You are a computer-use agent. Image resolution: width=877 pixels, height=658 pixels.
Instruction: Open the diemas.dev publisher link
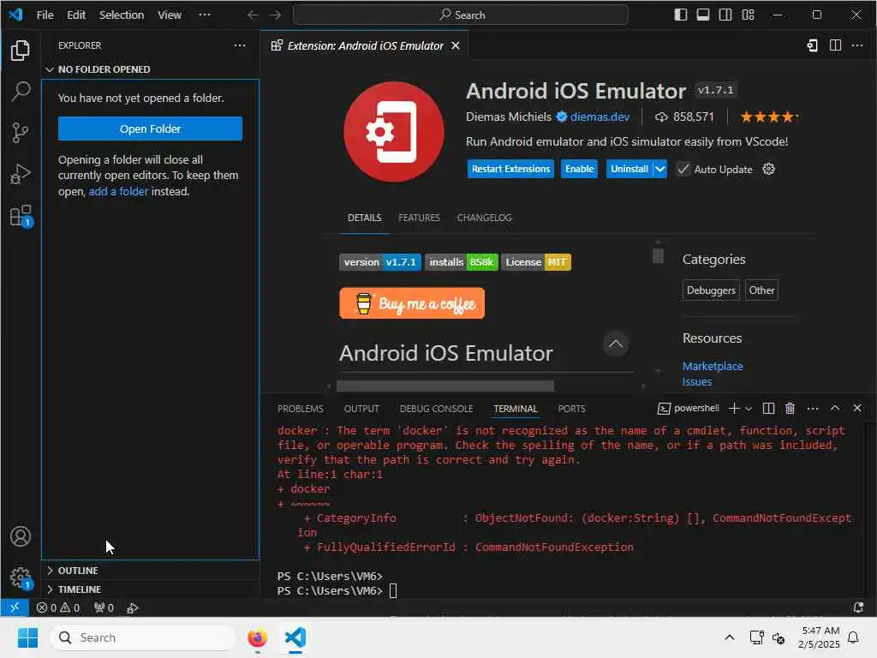tap(600, 117)
